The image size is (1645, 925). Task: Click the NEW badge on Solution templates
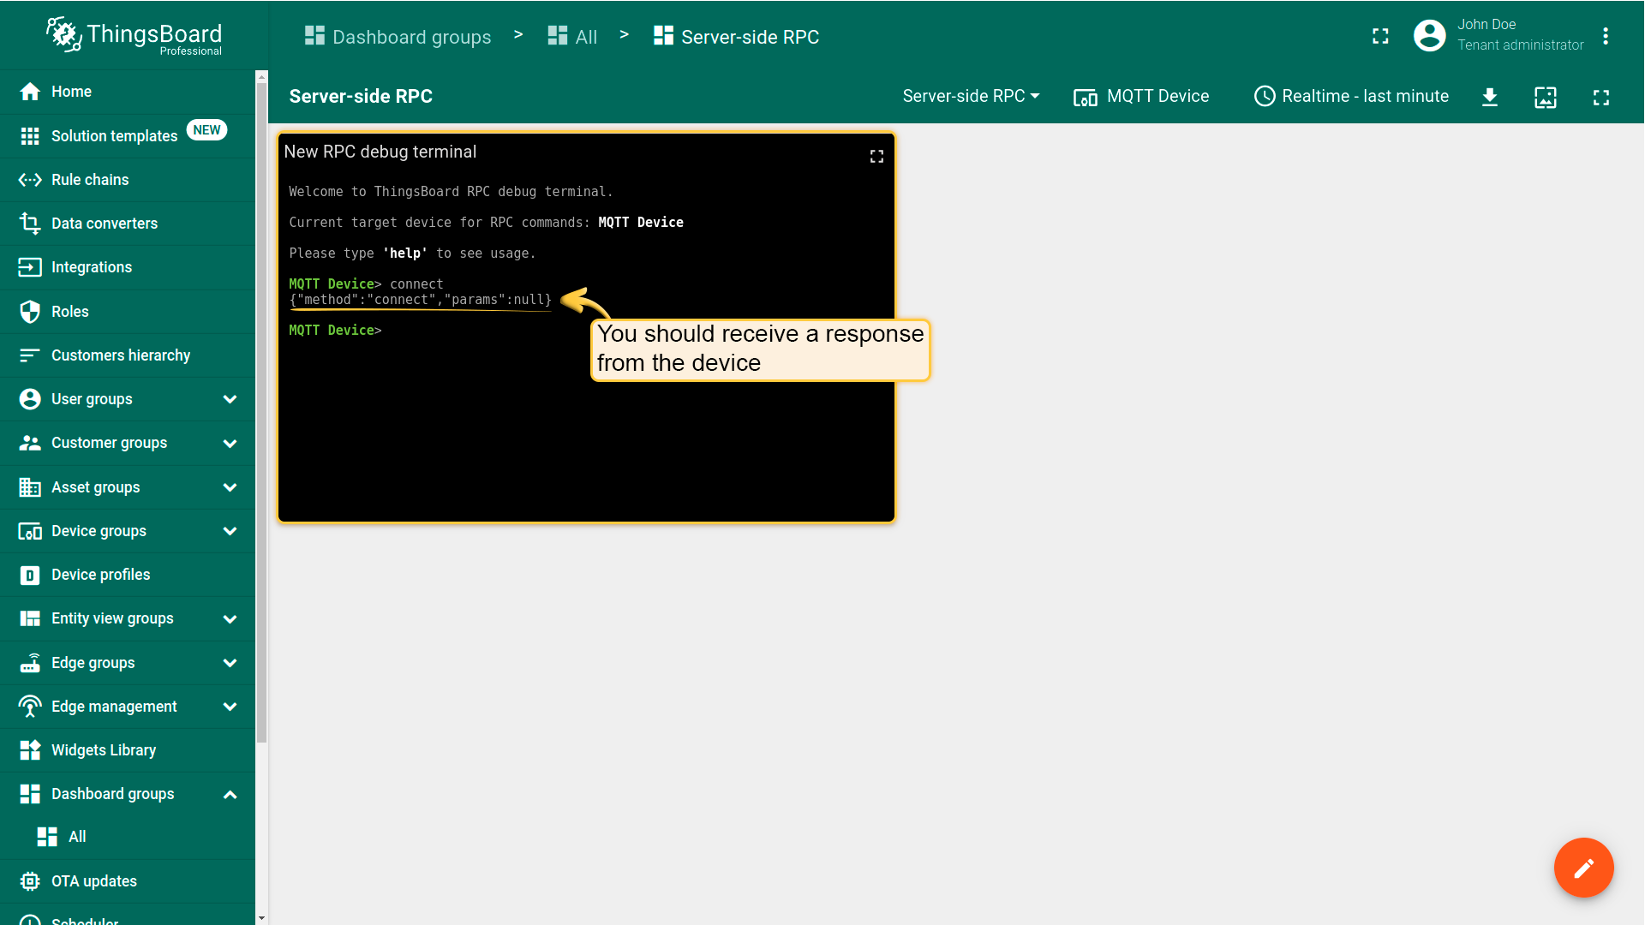pos(206,130)
